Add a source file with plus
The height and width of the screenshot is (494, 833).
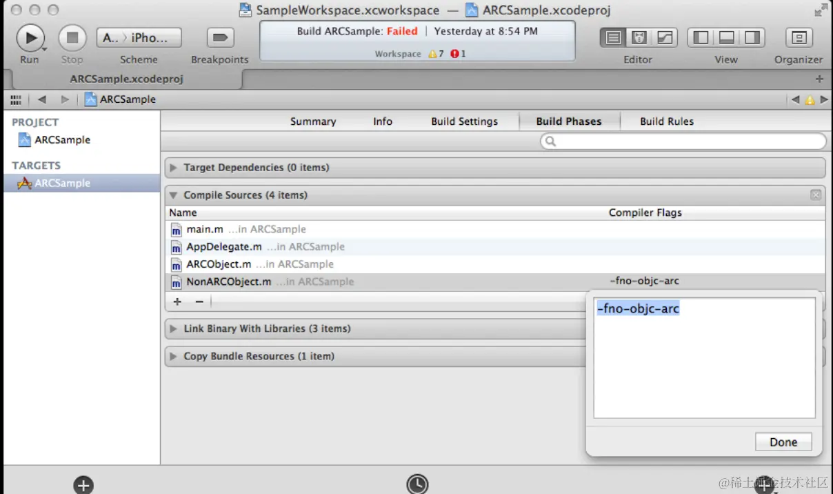pyautogui.click(x=177, y=302)
